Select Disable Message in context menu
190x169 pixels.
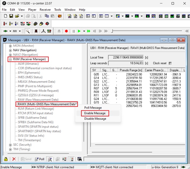click(95, 119)
